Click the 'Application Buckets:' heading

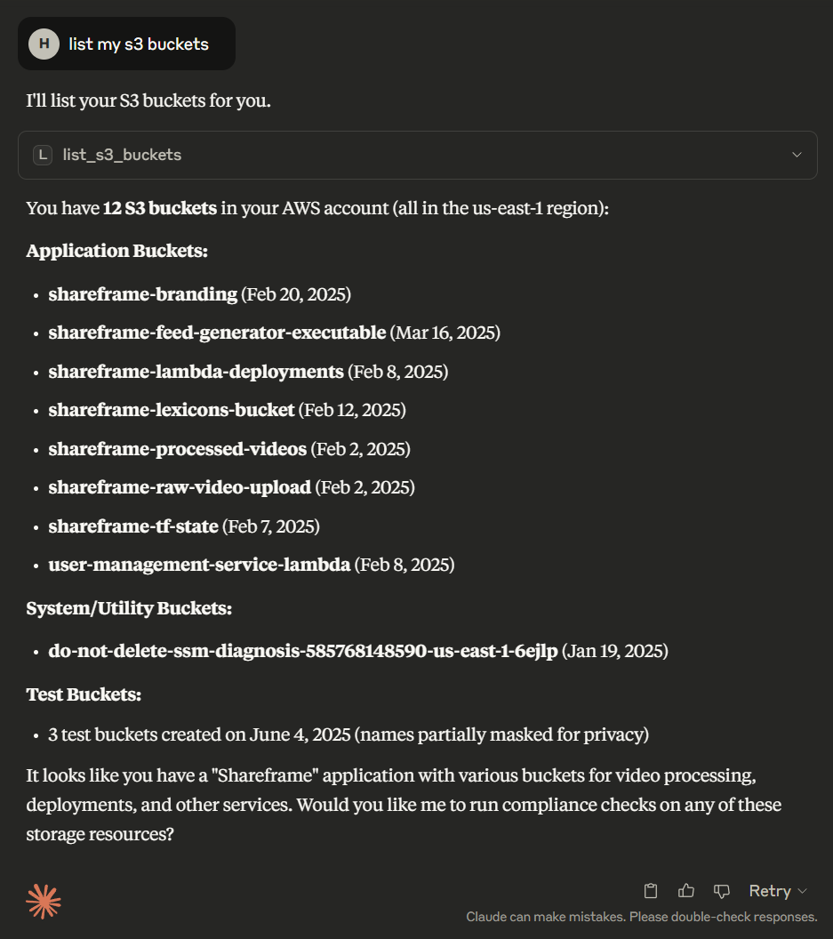(116, 251)
